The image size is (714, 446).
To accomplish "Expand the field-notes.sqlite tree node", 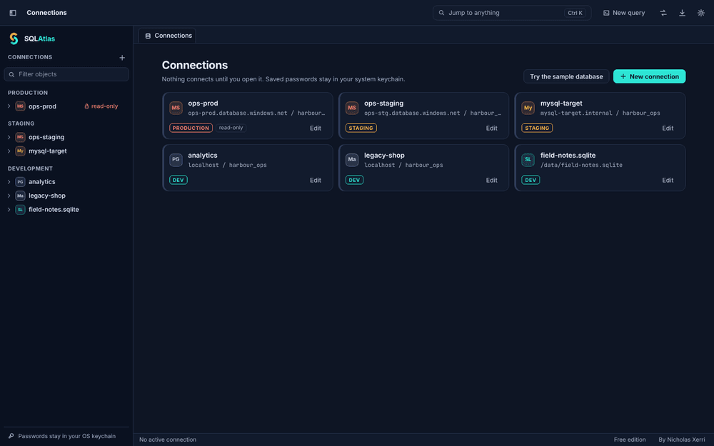I will point(9,209).
